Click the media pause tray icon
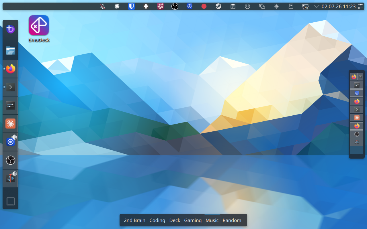The height and width of the screenshot is (229, 367). pos(247,6)
